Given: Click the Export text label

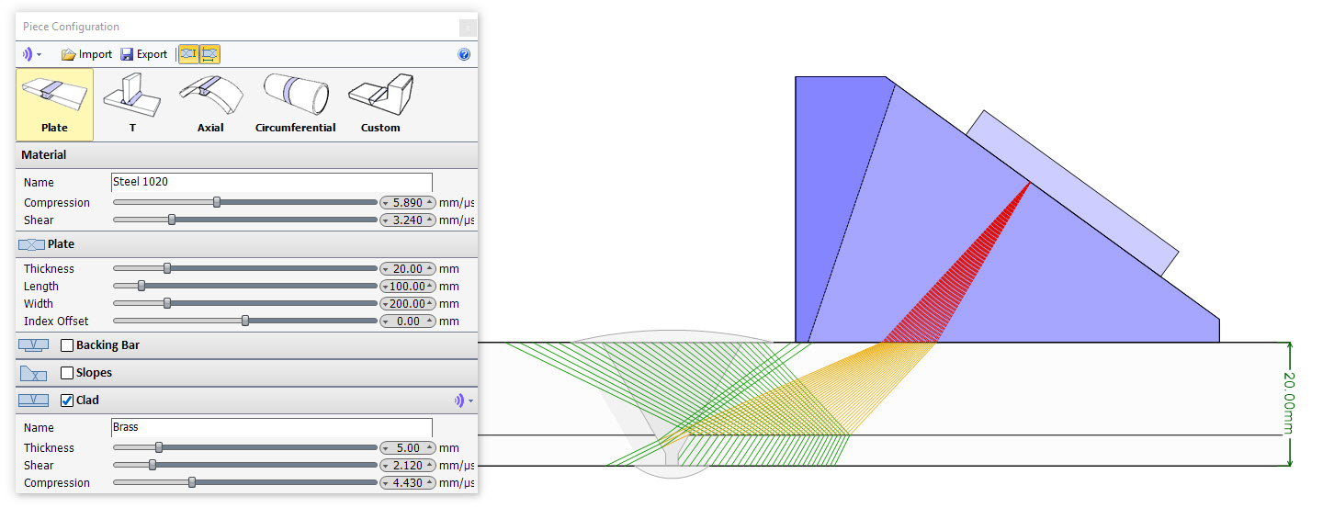Looking at the screenshot, I should click(x=153, y=54).
